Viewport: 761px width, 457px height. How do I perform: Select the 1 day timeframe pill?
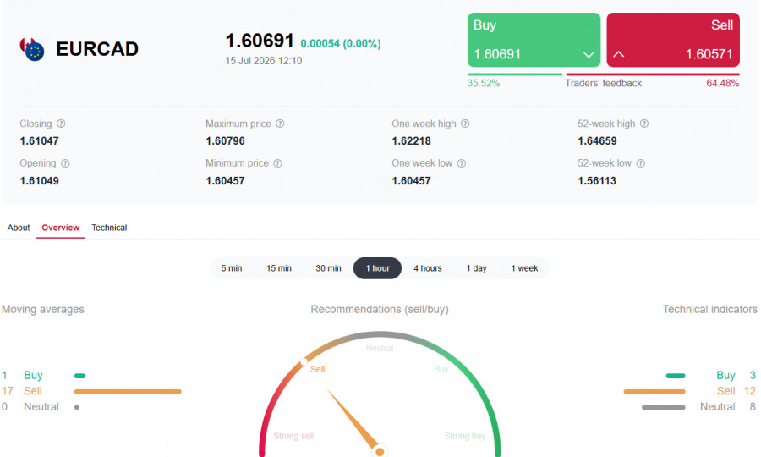476,268
